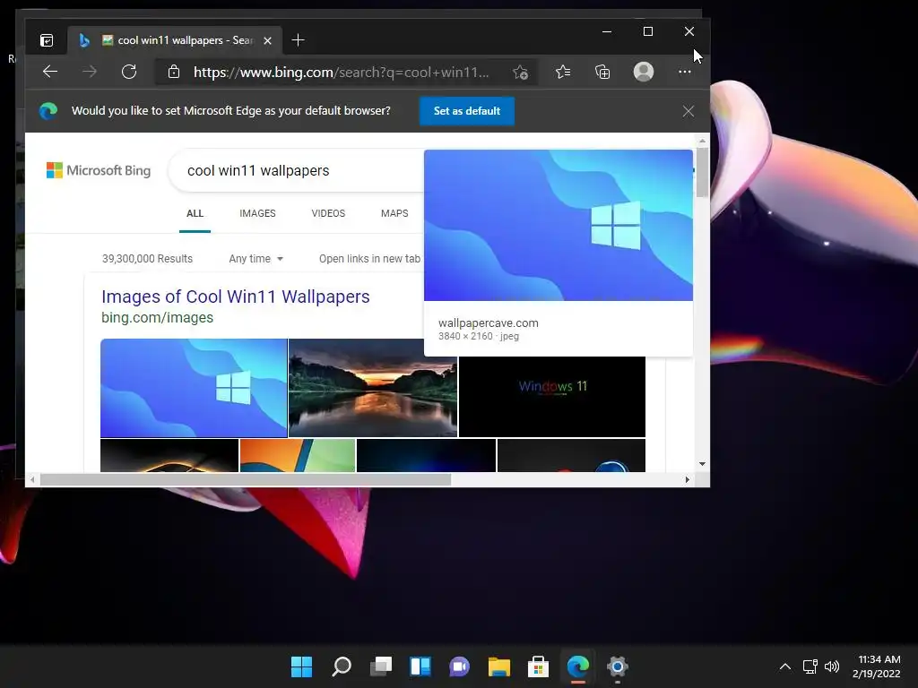Select the ALL search tab

pyautogui.click(x=195, y=213)
